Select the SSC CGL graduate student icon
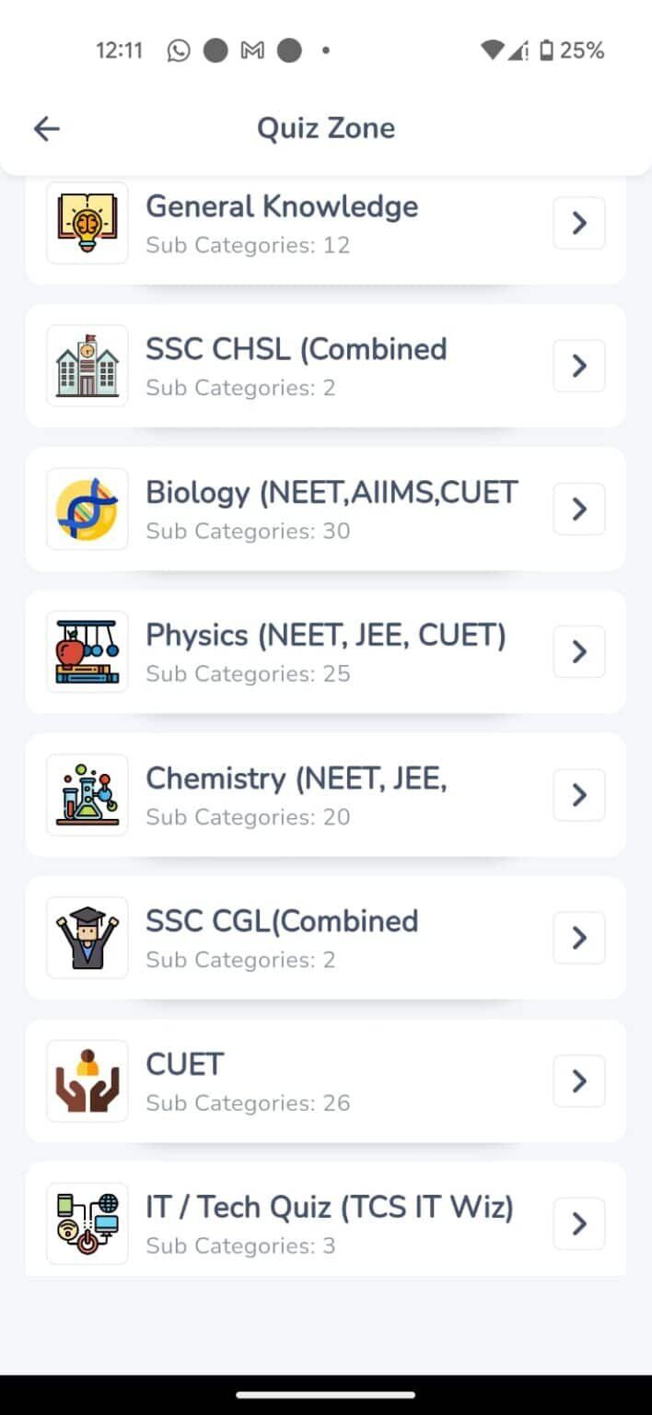Screen dimensions: 652x1415 (87, 937)
